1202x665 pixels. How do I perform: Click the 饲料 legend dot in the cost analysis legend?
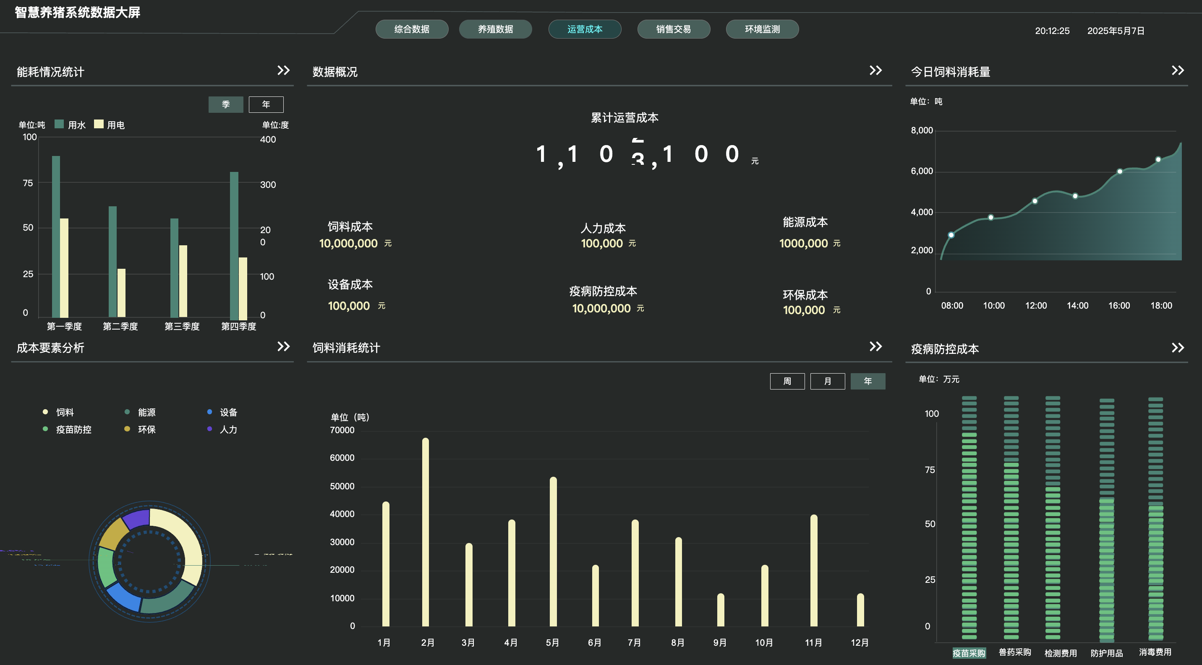(x=45, y=411)
